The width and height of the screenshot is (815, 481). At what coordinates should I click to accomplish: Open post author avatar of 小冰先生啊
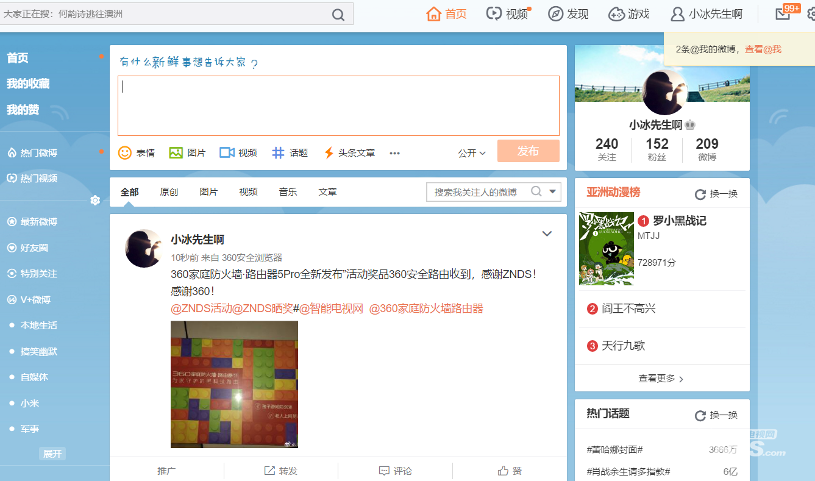pyautogui.click(x=144, y=248)
